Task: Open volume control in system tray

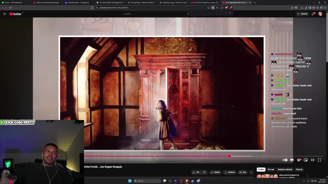Action: click(x=315, y=181)
